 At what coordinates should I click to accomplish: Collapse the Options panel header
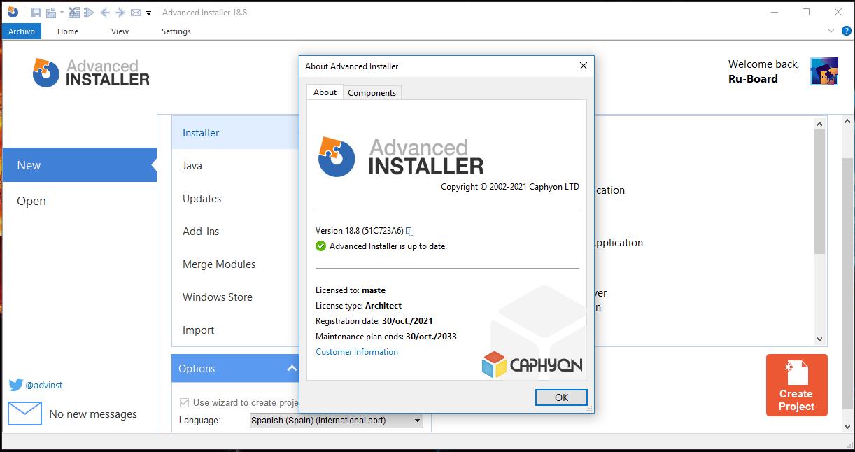click(x=236, y=368)
